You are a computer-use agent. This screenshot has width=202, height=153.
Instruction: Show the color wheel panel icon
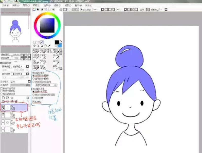coord(34,10)
